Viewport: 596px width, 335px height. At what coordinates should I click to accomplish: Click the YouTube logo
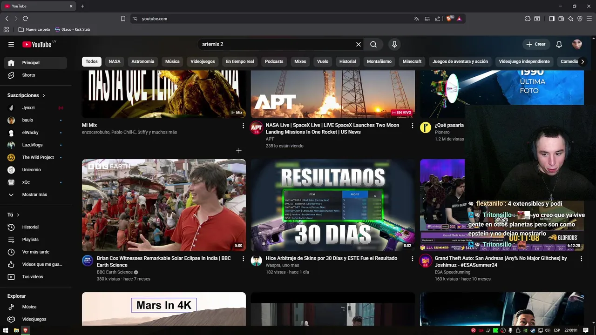pyautogui.click(x=37, y=44)
